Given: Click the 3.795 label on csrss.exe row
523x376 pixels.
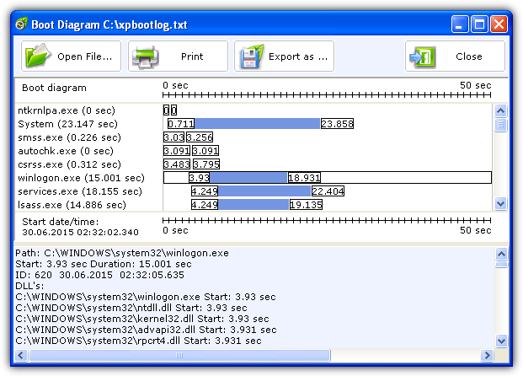Looking at the screenshot, I should (206, 164).
